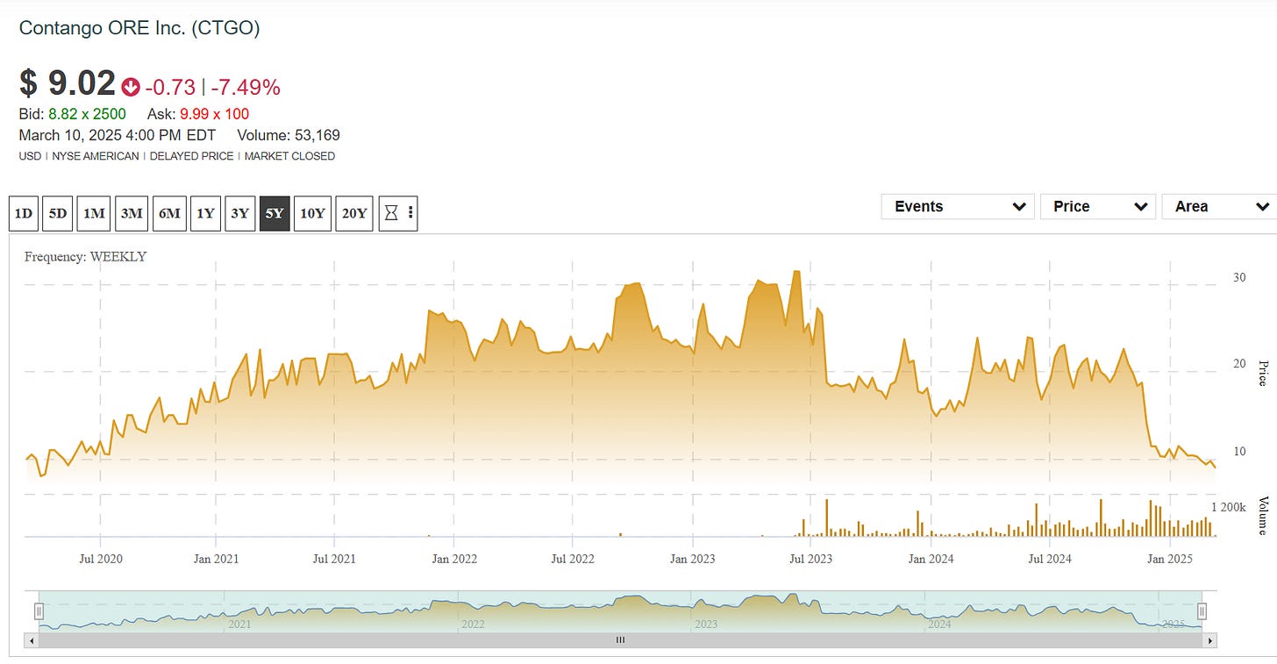This screenshot has height=664, width=1277.
Task: Switch chart to 1M range
Action: [x=94, y=213]
